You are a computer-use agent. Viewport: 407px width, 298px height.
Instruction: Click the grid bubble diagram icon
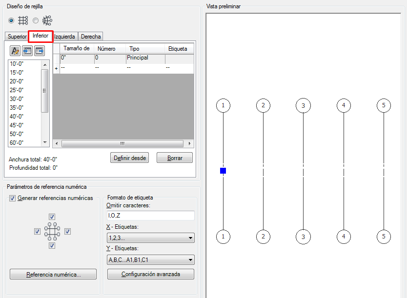click(x=52, y=231)
